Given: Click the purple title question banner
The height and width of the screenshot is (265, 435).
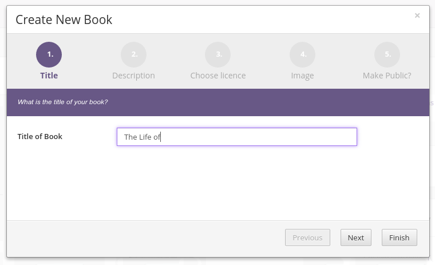Looking at the screenshot, I should click(218, 102).
